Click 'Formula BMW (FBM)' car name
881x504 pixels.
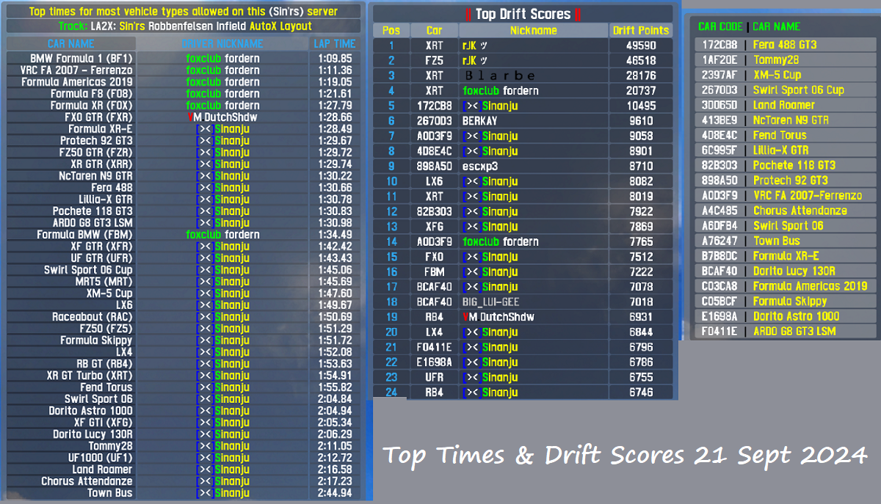[x=85, y=235]
